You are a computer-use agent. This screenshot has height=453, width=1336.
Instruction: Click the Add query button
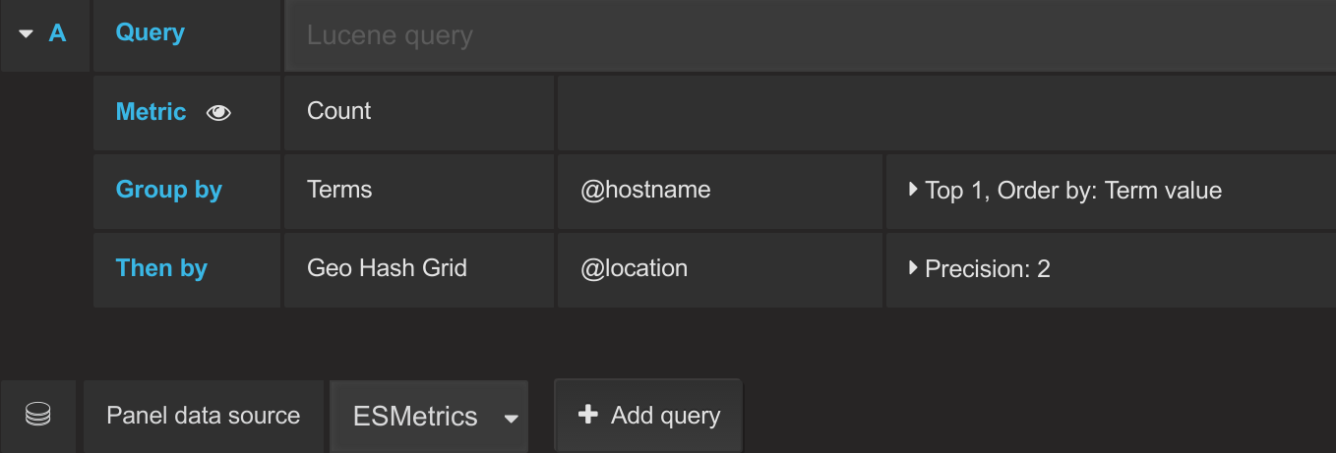coord(648,416)
